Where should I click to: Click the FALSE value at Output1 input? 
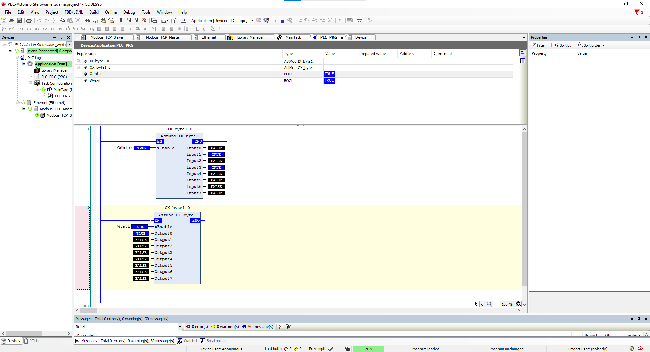click(x=141, y=240)
